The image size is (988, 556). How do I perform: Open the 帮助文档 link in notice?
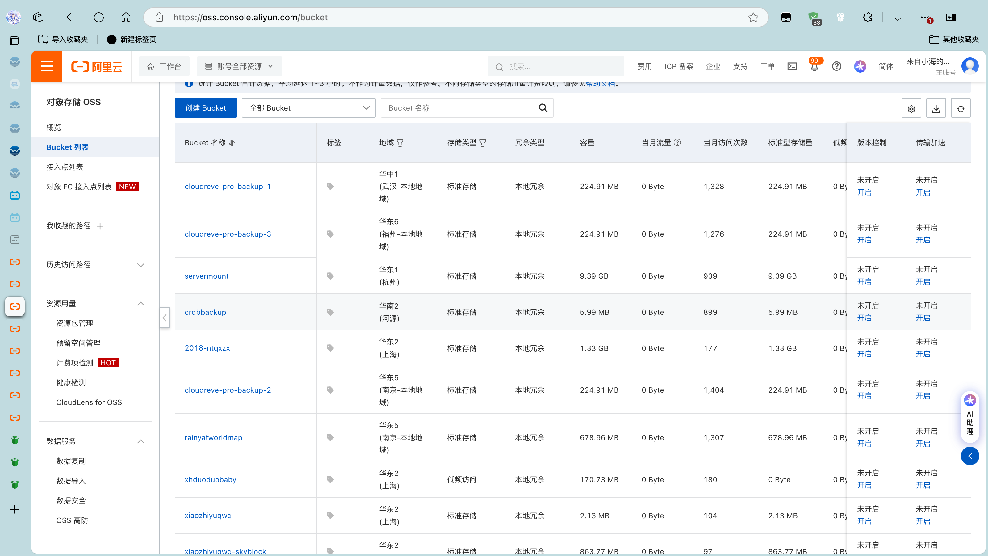coord(600,84)
